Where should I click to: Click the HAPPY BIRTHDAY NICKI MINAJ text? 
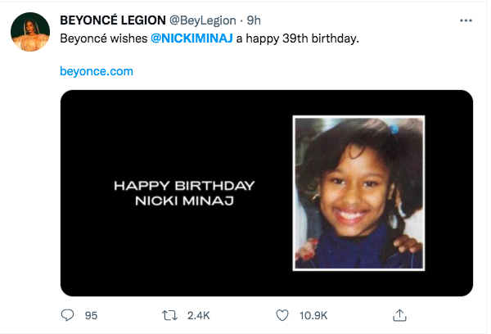183,193
